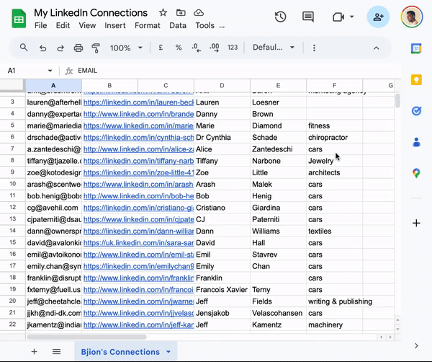This screenshot has height=362, width=432.
Task: Click the move to folder icon
Action: tap(181, 12)
